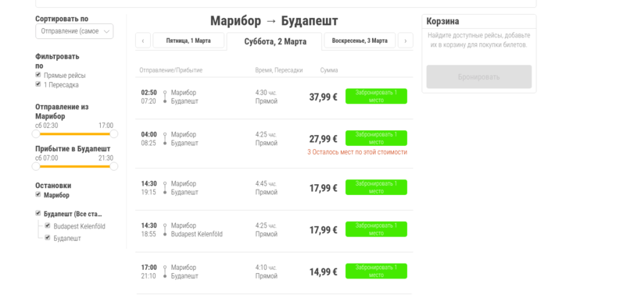Click route stops icon of 02:50 trip
The height and width of the screenshot is (298, 641).
coord(165,97)
